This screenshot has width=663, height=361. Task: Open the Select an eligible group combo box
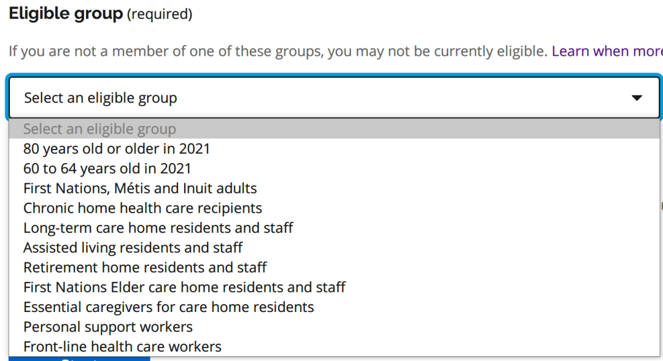point(334,97)
